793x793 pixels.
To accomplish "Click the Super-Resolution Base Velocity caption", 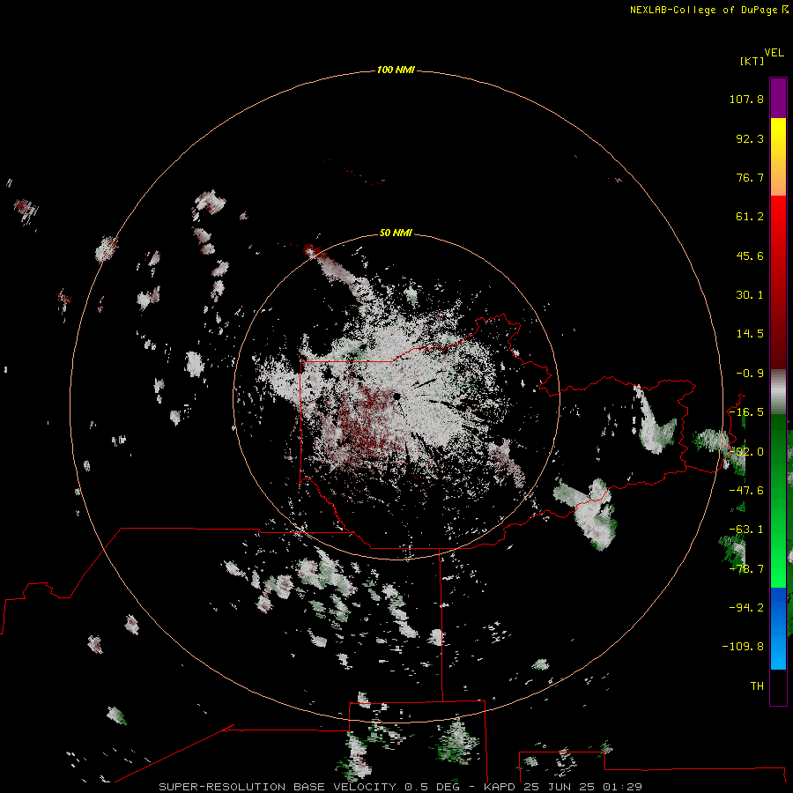I will [400, 787].
